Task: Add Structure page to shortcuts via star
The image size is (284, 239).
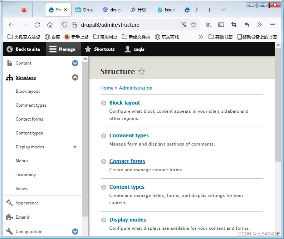Action: (x=141, y=72)
